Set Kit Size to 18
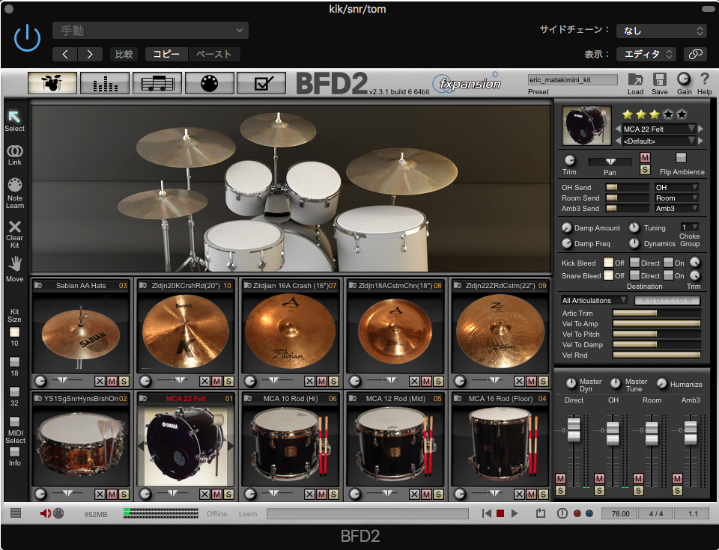This screenshot has width=719, height=550. pyautogui.click(x=14, y=362)
